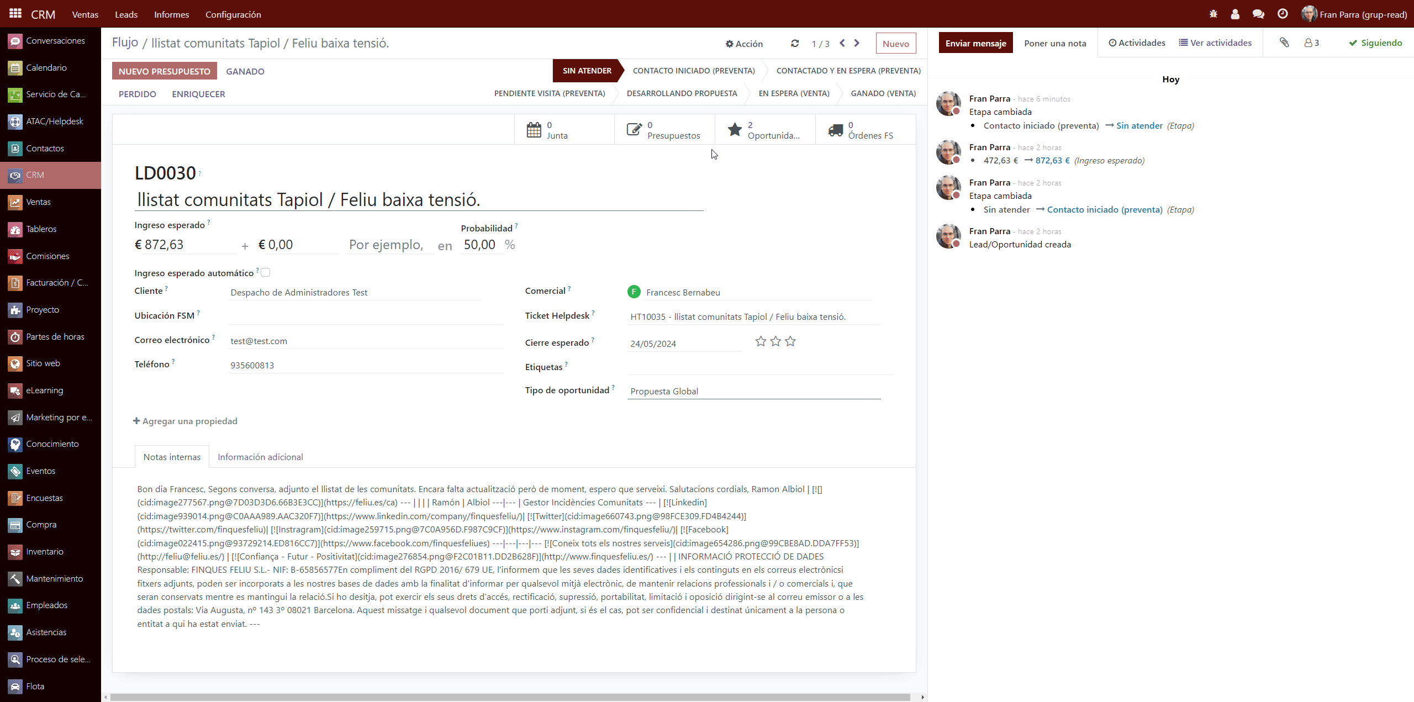Image resolution: width=1414 pixels, height=702 pixels.
Task: Open the Fran Parra user menu
Action: coord(1355,14)
